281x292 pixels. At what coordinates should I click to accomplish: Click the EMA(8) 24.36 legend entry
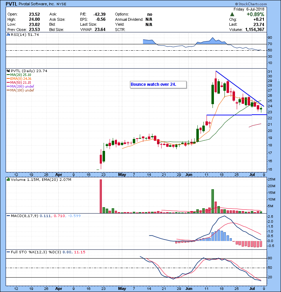[19, 79]
